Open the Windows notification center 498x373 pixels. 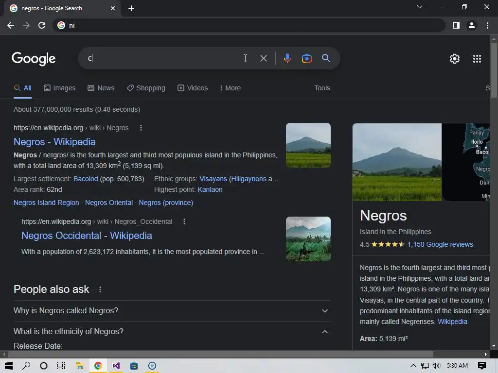482,366
